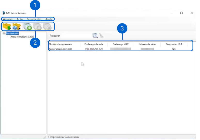Click the grayed printer info icon
This screenshot has width=200, height=140.
(48, 26)
